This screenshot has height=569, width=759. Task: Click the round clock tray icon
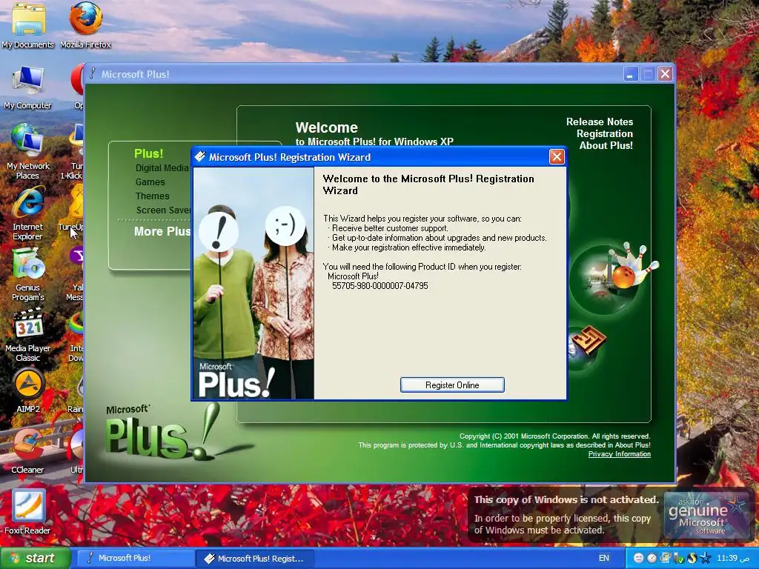[x=652, y=559]
